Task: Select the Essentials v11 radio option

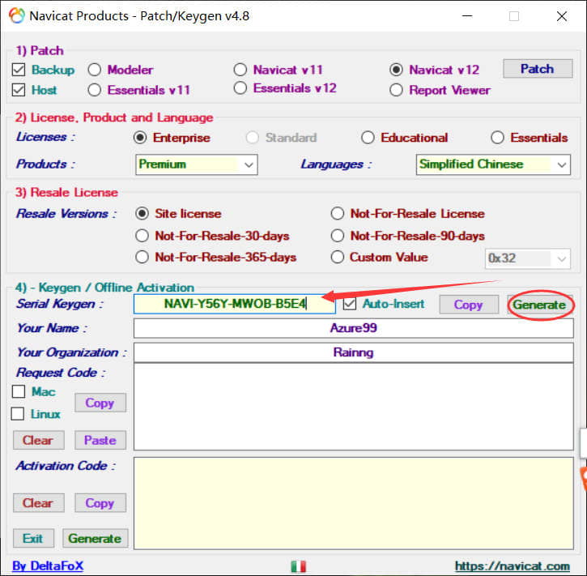Action: coord(95,90)
